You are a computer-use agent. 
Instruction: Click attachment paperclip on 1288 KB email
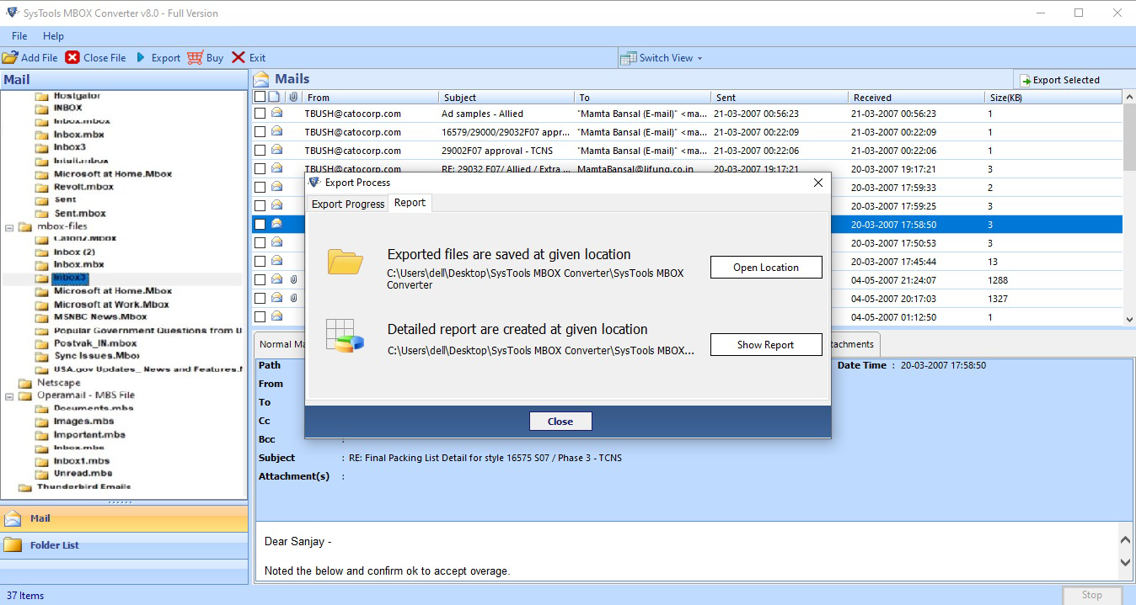click(x=293, y=280)
